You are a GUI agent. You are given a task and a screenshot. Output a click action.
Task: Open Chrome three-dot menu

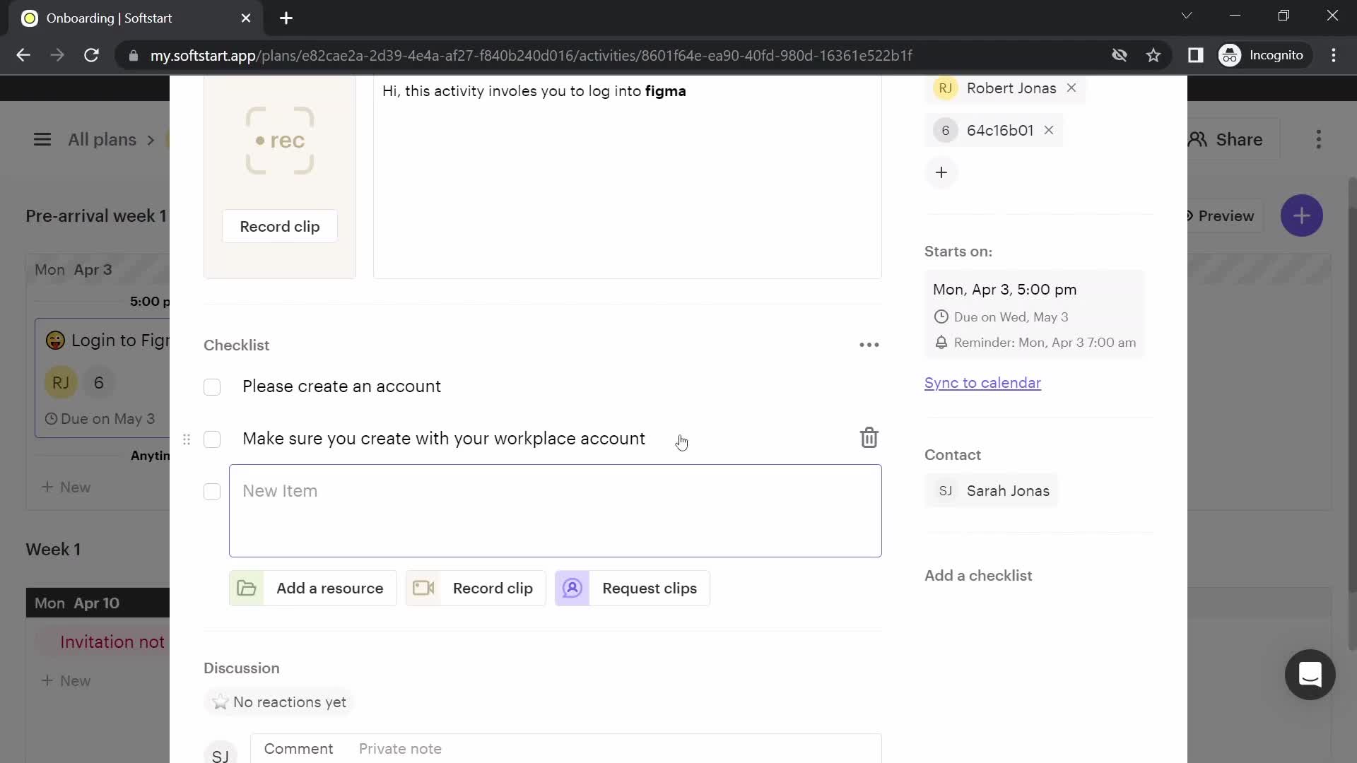[1334, 55]
